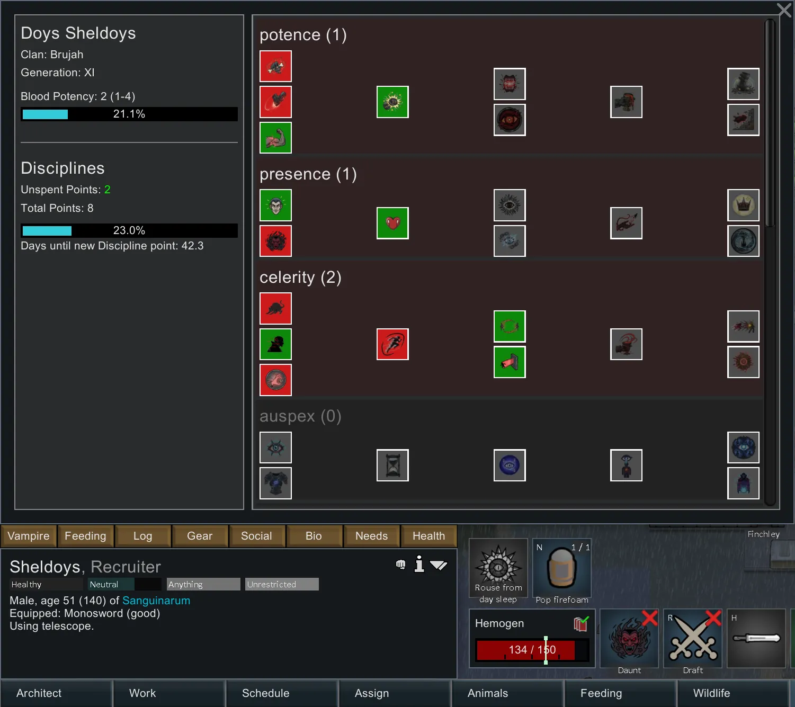Click the Sanguinarum faction link
This screenshot has height=707, width=795.
(156, 601)
